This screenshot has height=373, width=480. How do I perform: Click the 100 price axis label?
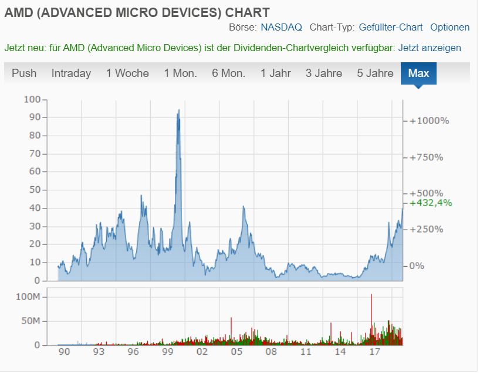point(32,99)
